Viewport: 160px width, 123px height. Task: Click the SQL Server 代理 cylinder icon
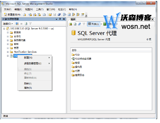(74, 33)
